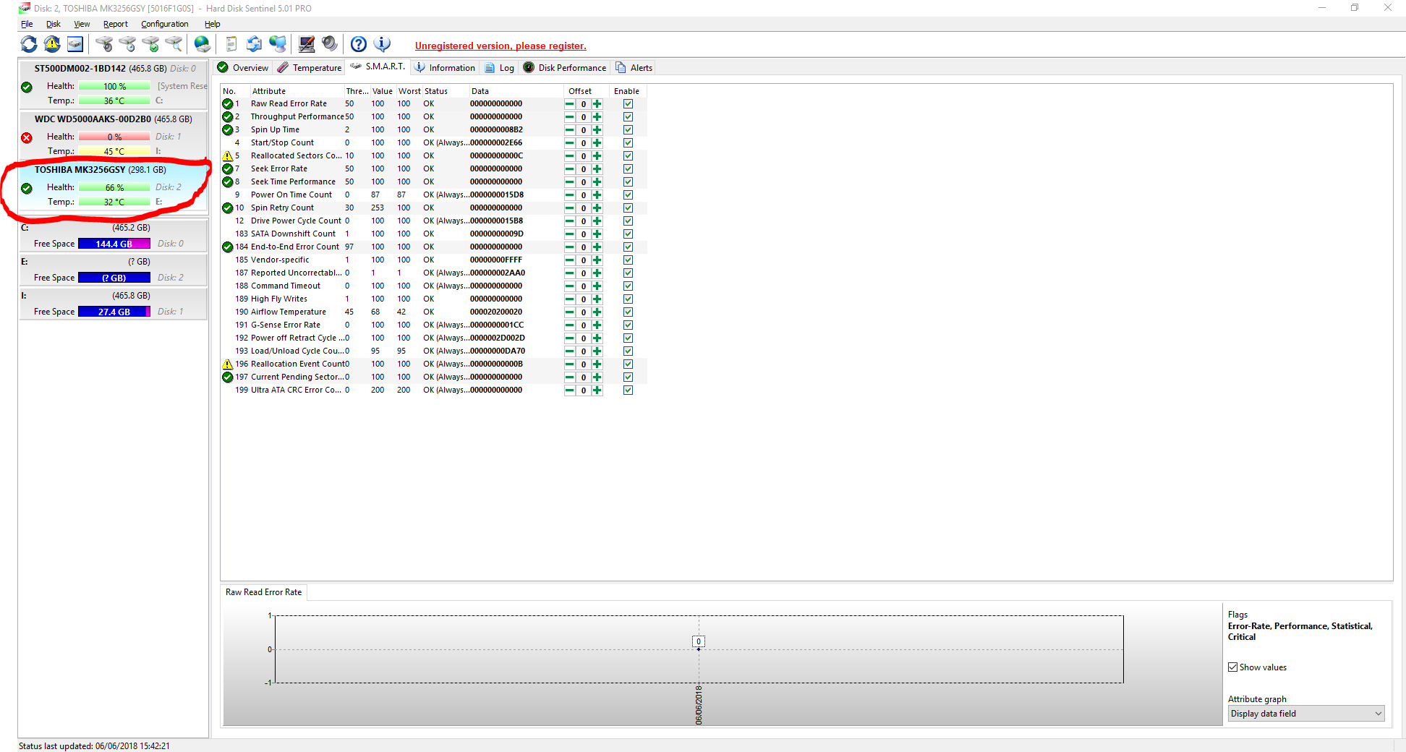Toggle Enable checkbox for Ultra ATA CRC Error

[628, 390]
